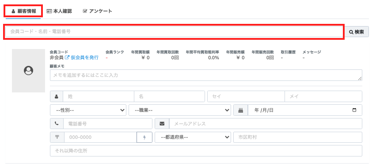Click the customer avatar placeholder image

(x=29, y=71)
